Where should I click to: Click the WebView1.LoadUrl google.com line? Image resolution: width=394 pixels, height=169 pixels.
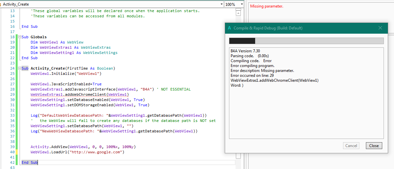(x=77, y=152)
